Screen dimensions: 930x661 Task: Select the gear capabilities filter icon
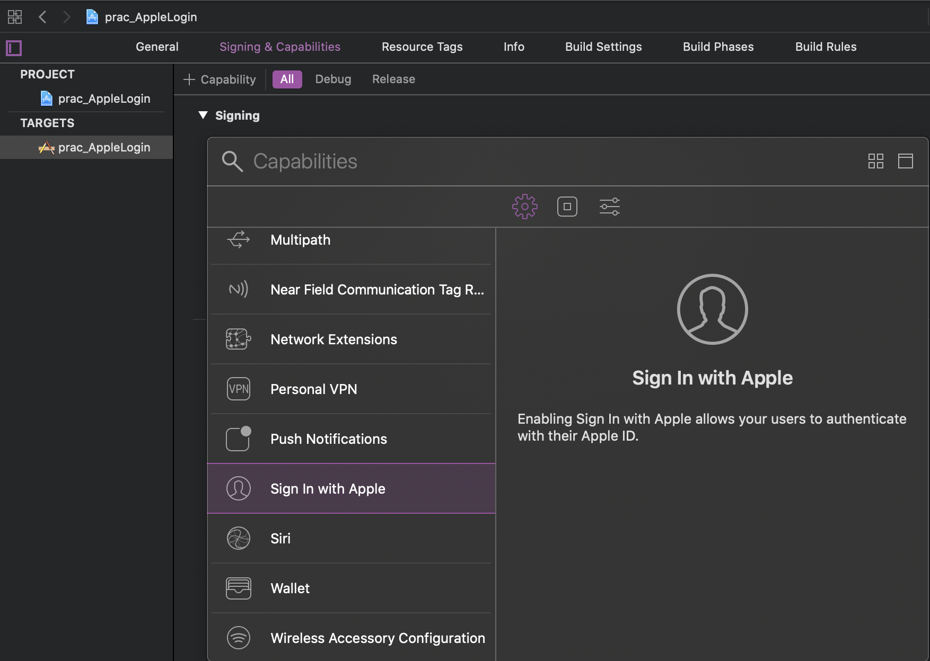tap(525, 207)
